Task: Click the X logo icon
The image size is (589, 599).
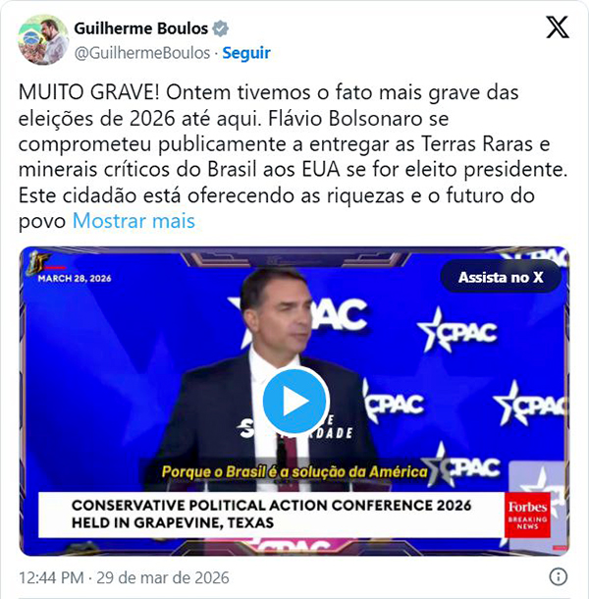Action: point(558,27)
